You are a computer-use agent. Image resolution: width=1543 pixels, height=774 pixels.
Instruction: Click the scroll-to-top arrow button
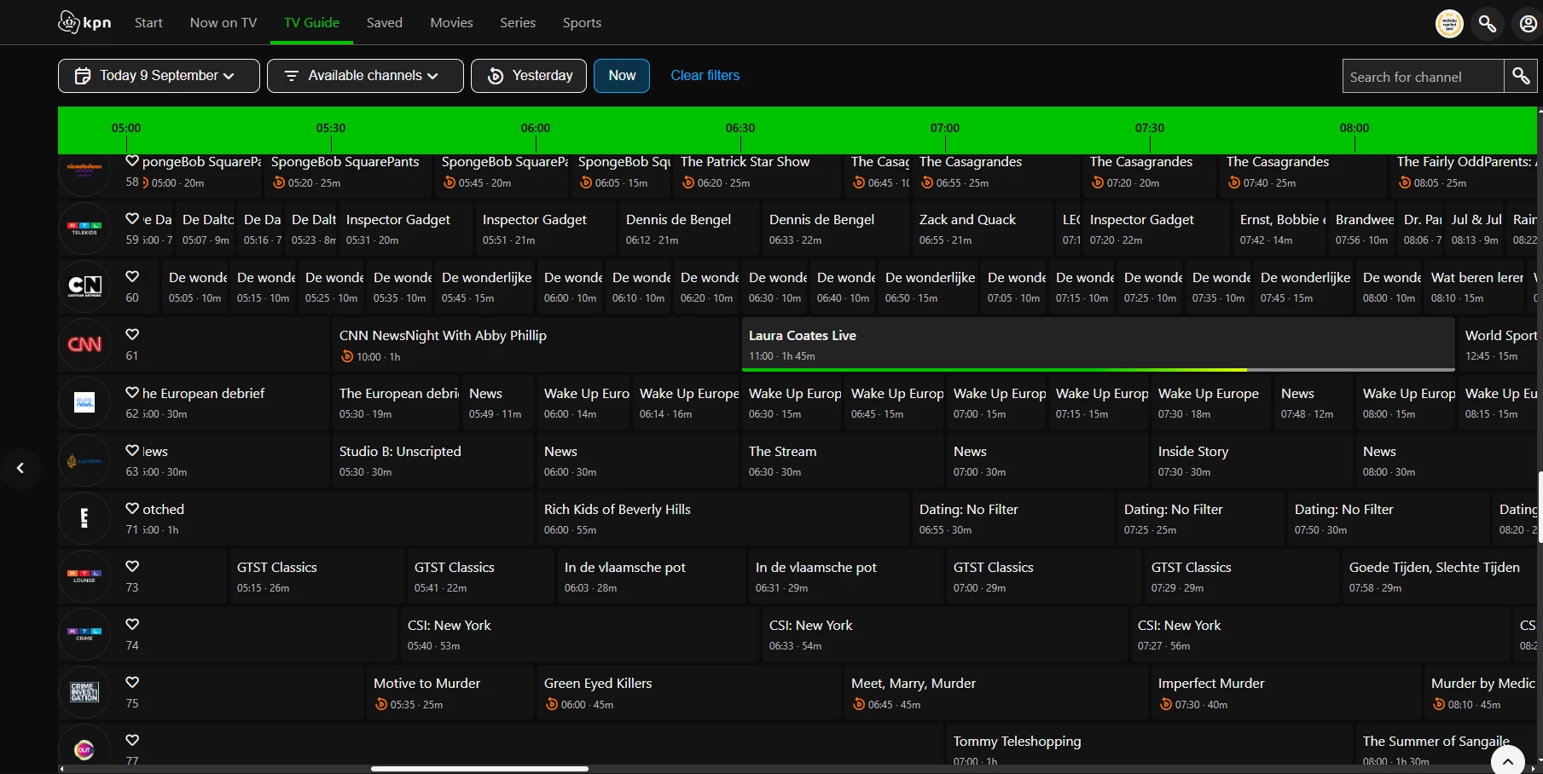(x=1507, y=761)
